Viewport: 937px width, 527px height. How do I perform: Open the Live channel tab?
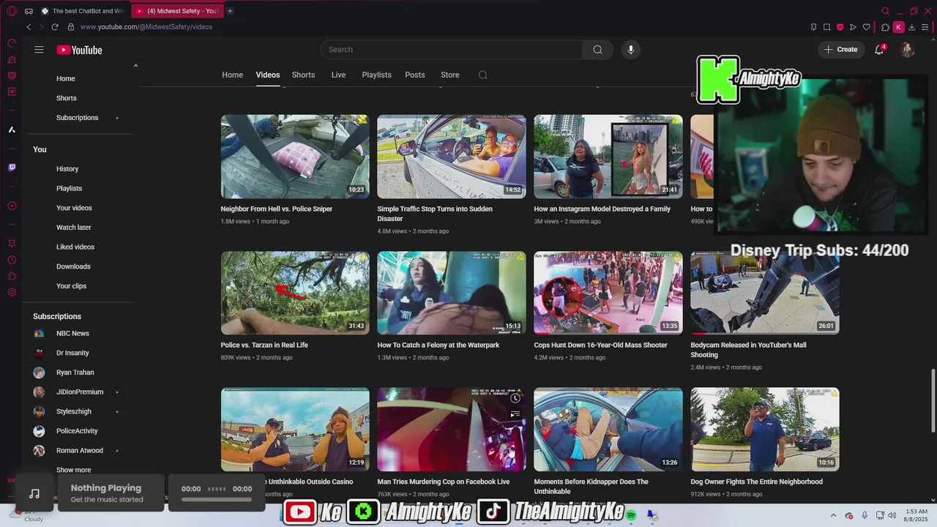(x=338, y=75)
